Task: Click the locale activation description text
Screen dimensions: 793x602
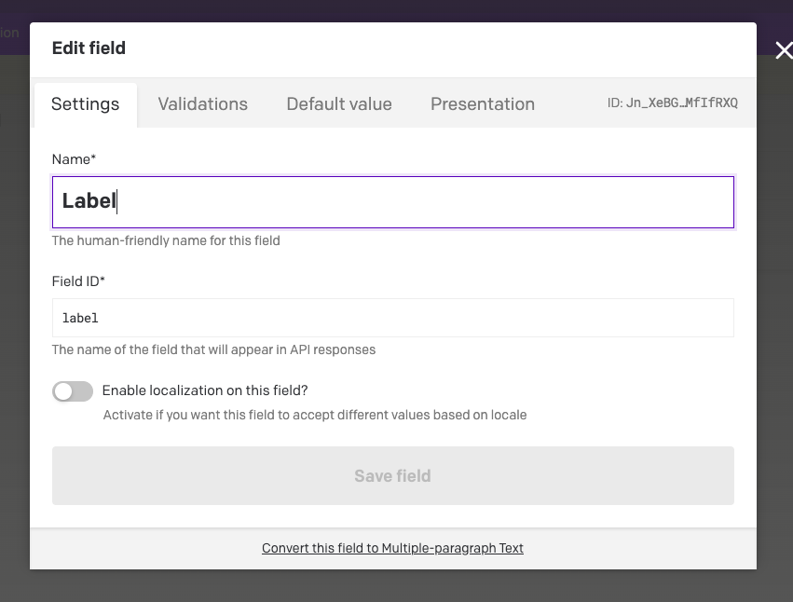Action: pos(314,415)
